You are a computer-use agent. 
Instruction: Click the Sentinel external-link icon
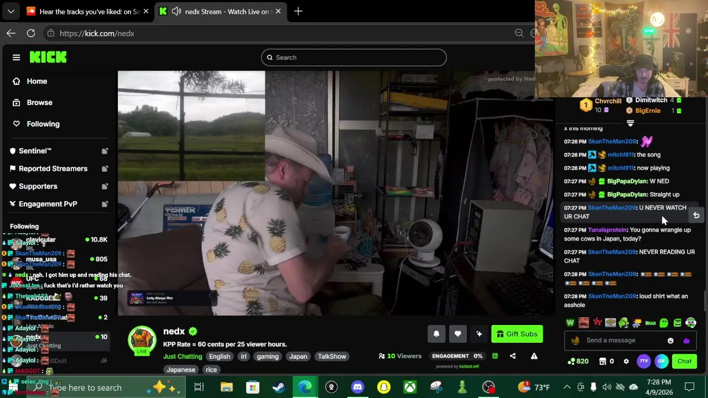tap(105, 151)
